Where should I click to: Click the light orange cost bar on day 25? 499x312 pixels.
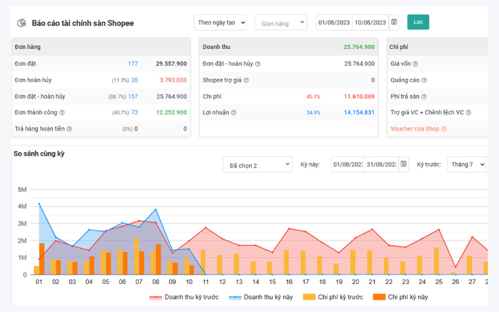(x=436, y=261)
